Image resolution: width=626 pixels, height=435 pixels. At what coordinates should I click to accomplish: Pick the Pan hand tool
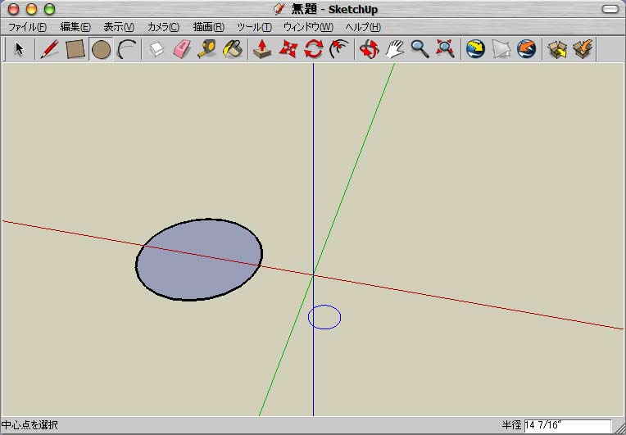coord(394,49)
